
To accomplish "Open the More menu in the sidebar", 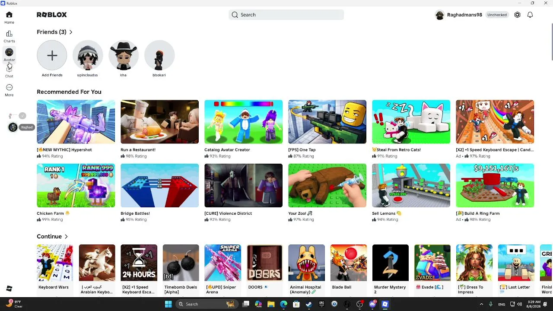I will click(9, 90).
